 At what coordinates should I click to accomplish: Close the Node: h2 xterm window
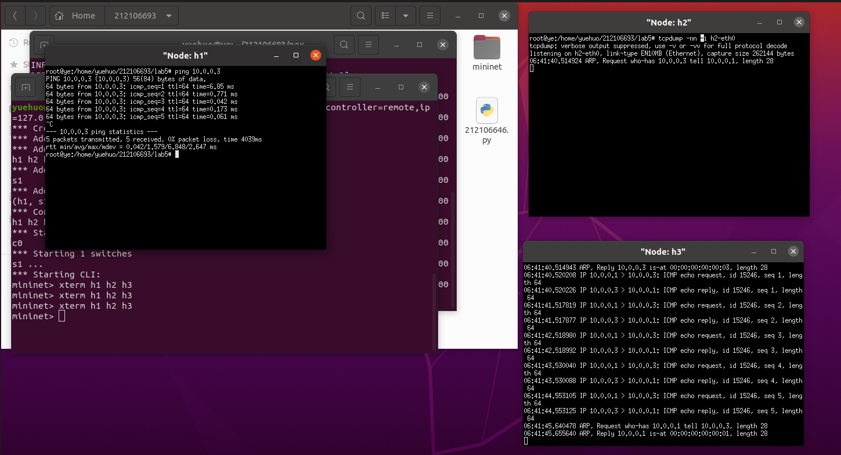point(800,22)
